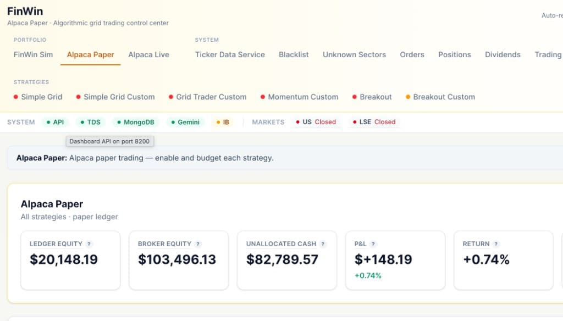
Task: Click the green +0.74% under P&L
Action: click(368, 276)
